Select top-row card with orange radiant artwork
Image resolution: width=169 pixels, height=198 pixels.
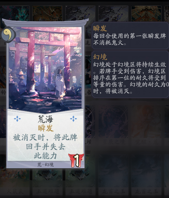tap(146, 14)
